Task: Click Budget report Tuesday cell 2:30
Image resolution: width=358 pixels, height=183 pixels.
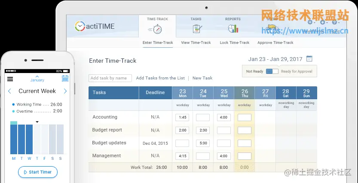Action: click(x=203, y=130)
